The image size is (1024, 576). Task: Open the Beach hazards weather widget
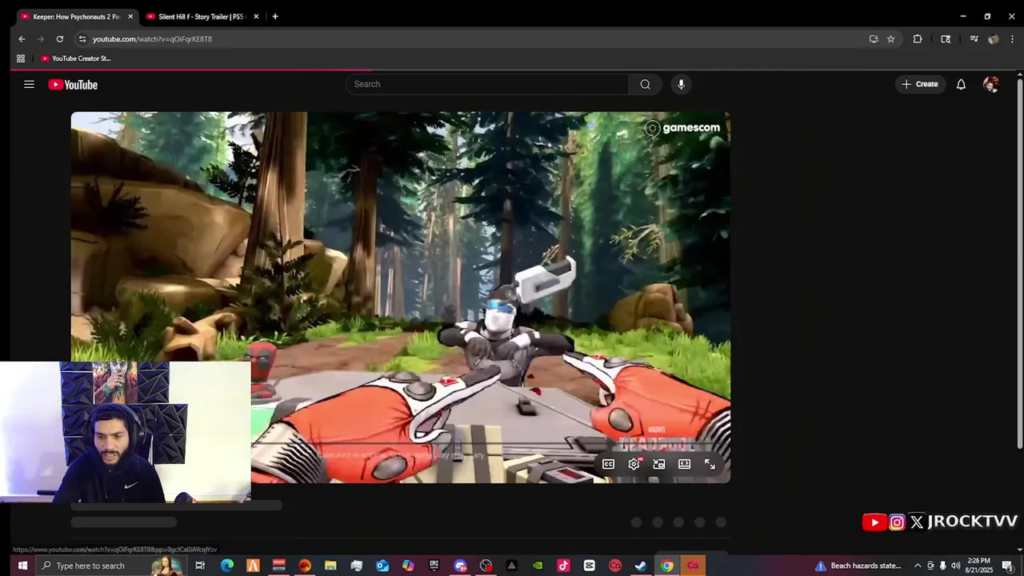[858, 566]
